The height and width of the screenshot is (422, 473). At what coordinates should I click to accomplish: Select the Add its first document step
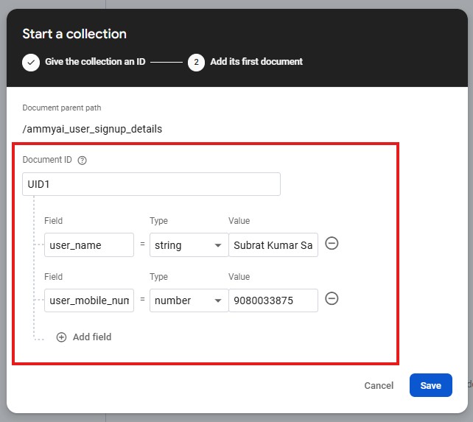click(256, 63)
